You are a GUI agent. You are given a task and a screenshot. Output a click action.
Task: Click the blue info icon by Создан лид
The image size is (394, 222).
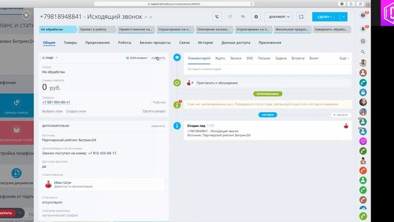click(177, 126)
